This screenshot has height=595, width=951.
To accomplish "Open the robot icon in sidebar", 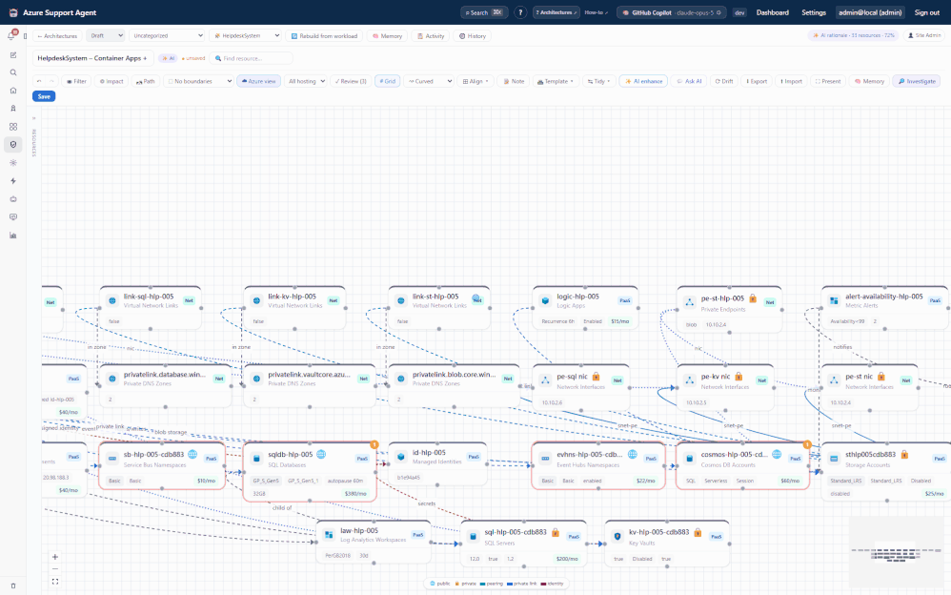I will [x=13, y=199].
